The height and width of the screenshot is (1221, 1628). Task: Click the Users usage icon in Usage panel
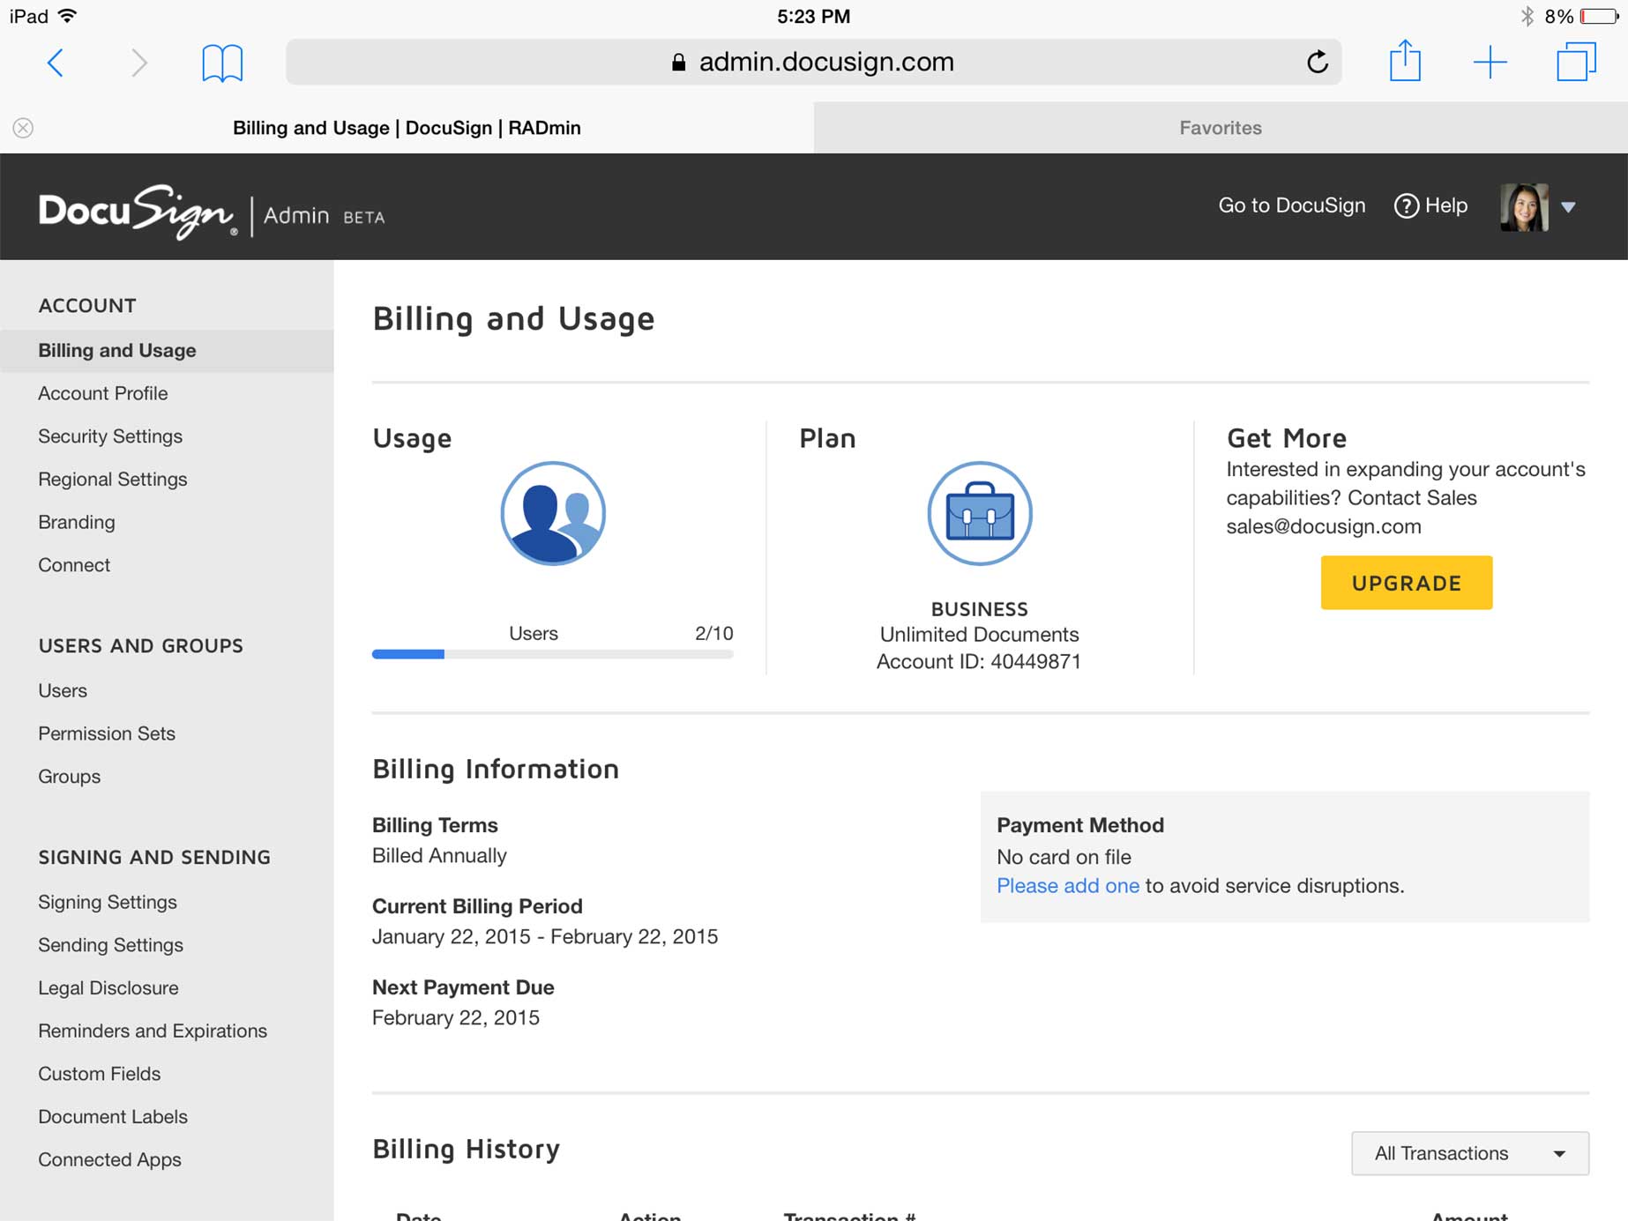click(x=552, y=514)
